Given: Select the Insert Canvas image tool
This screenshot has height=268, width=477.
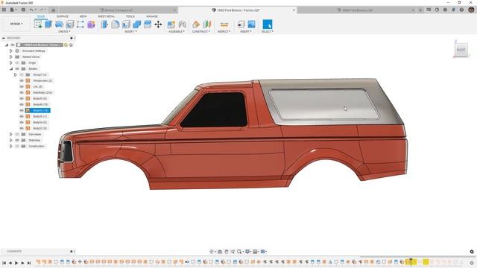Looking at the screenshot, I should coord(252,25).
